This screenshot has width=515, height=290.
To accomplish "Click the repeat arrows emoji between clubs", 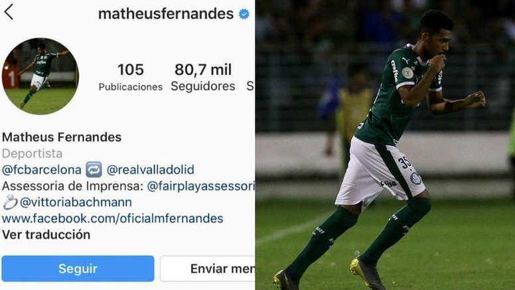I will pos(94,170).
